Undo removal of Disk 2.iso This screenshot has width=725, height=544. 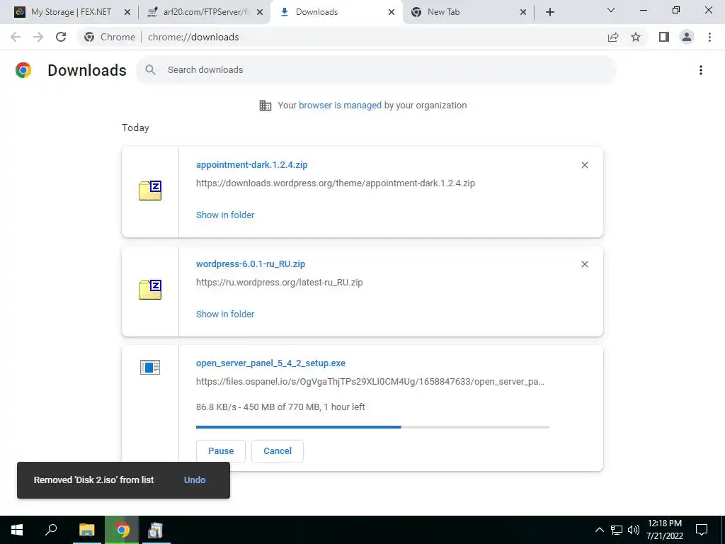click(x=195, y=480)
